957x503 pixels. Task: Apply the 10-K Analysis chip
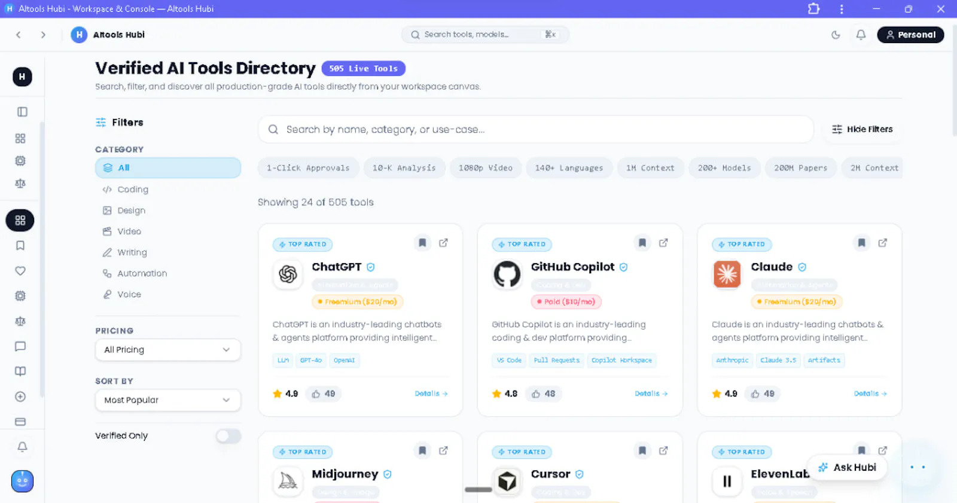(x=404, y=168)
